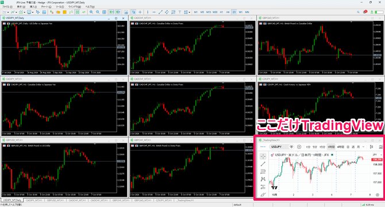Select 15分 interval in TradingView panel

322,147
